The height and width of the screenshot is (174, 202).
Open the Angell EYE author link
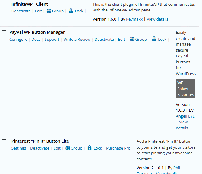(x=185, y=116)
